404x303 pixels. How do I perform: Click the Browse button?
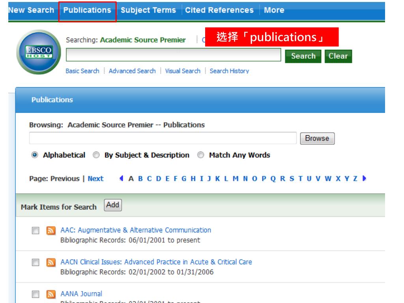[x=317, y=138]
